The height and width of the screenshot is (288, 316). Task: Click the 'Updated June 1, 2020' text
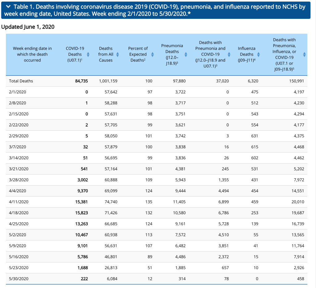tap(28, 27)
